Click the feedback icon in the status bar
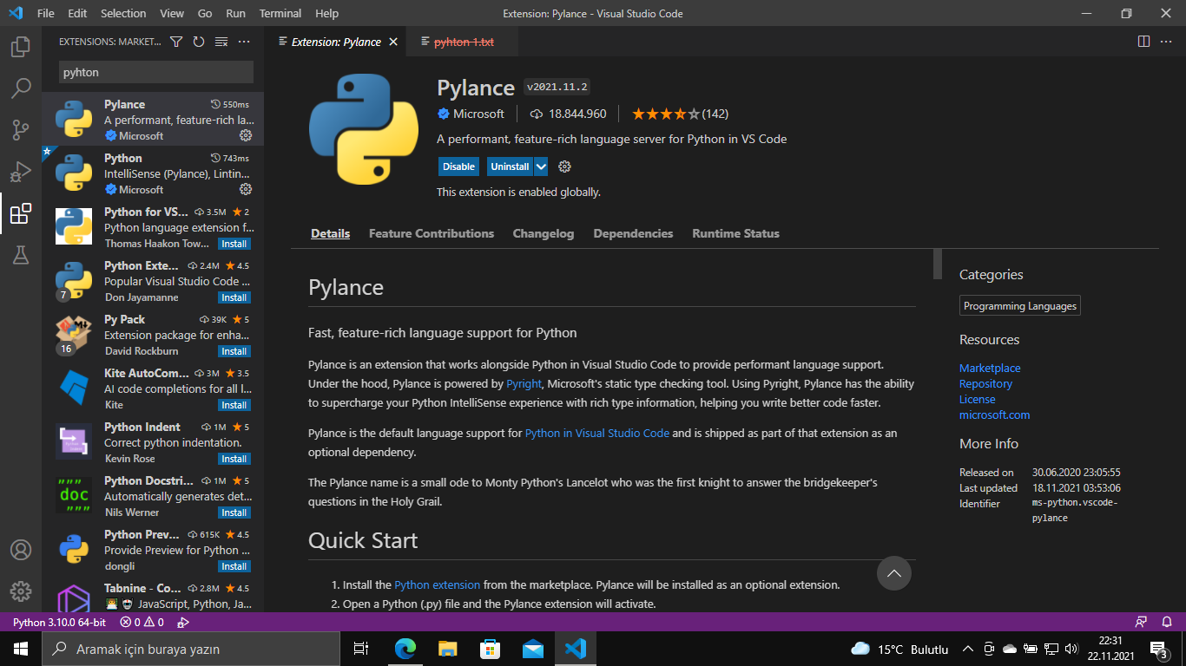1186x666 pixels. pyautogui.click(x=1142, y=622)
